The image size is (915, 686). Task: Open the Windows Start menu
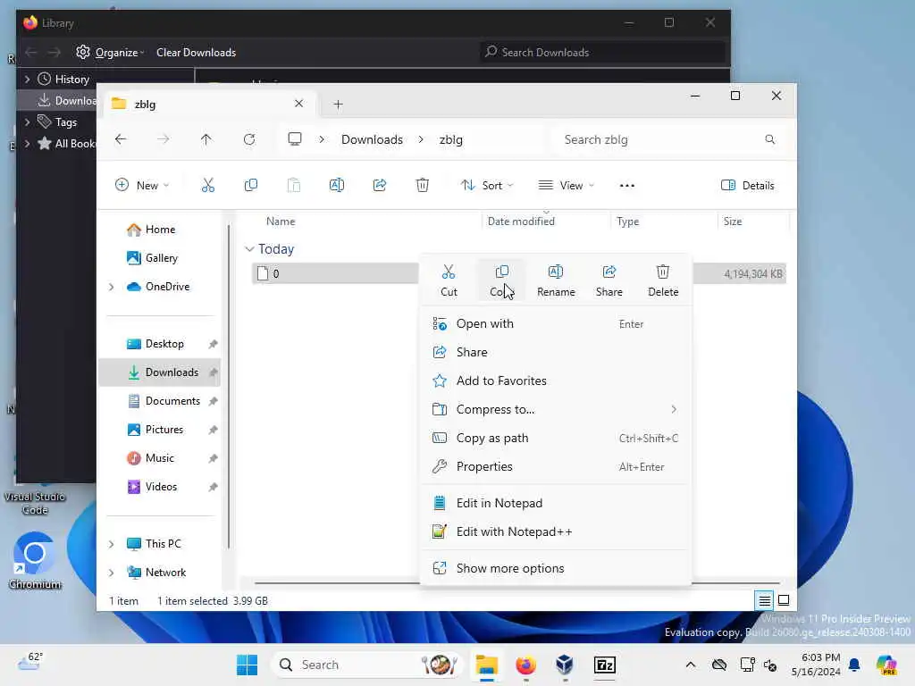click(247, 665)
